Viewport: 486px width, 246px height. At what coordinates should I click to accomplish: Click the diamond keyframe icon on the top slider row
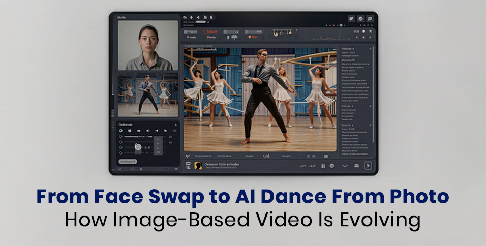[120, 137]
